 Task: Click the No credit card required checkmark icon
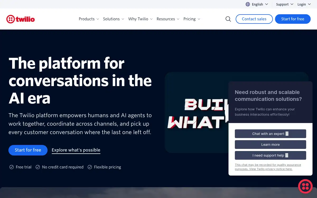click(x=38, y=167)
